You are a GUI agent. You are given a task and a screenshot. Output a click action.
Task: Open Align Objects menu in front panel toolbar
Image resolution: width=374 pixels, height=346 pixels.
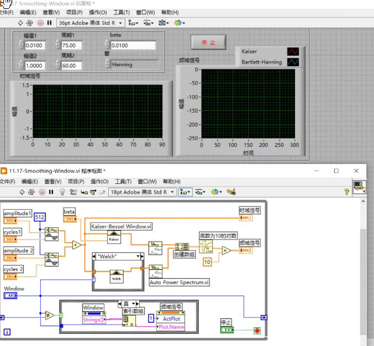tap(133, 23)
